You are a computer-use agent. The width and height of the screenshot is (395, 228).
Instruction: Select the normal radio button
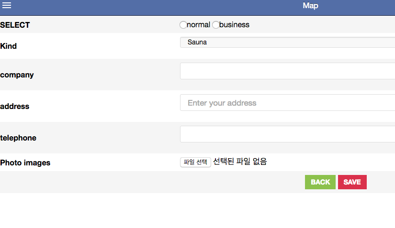point(183,25)
